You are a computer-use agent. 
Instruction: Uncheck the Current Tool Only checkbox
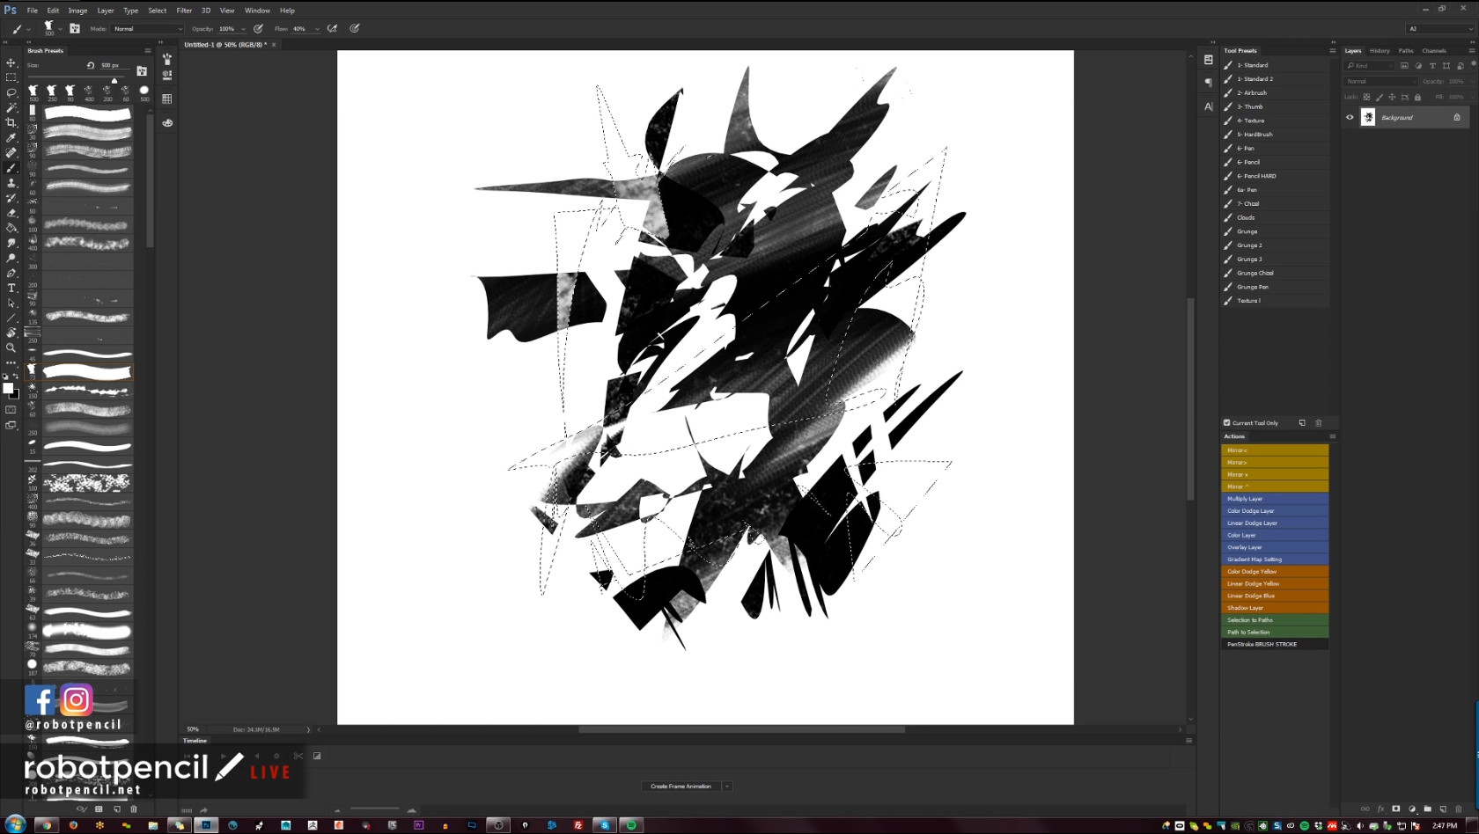click(1226, 423)
